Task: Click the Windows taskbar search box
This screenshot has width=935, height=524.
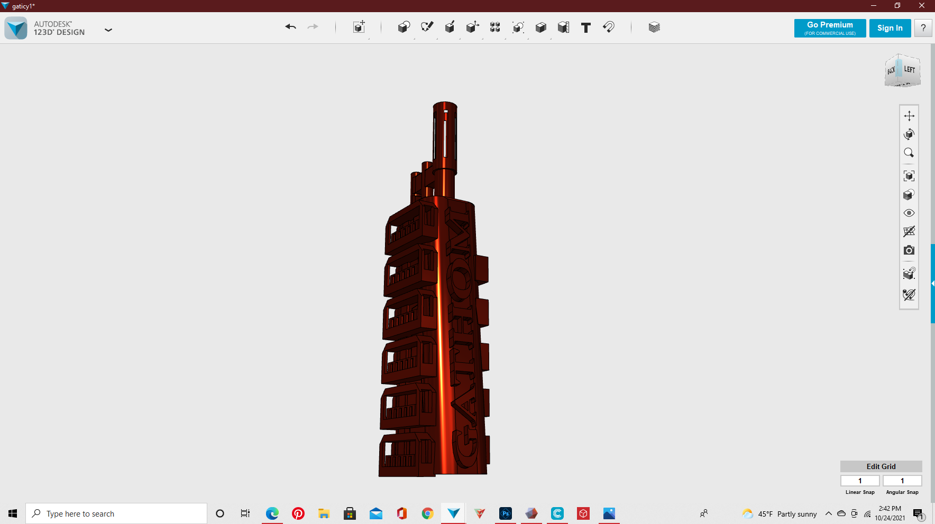Action: click(x=116, y=513)
